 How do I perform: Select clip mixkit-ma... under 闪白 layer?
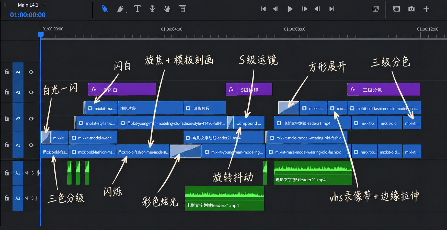point(101,108)
